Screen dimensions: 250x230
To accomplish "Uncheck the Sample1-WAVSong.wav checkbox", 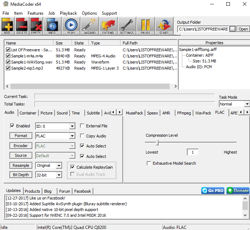I will [x=8, y=62].
